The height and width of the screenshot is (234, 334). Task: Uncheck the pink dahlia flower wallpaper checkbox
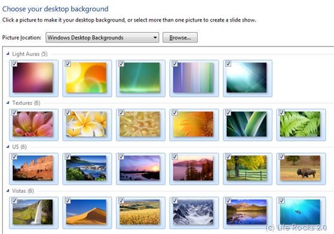point(14,112)
